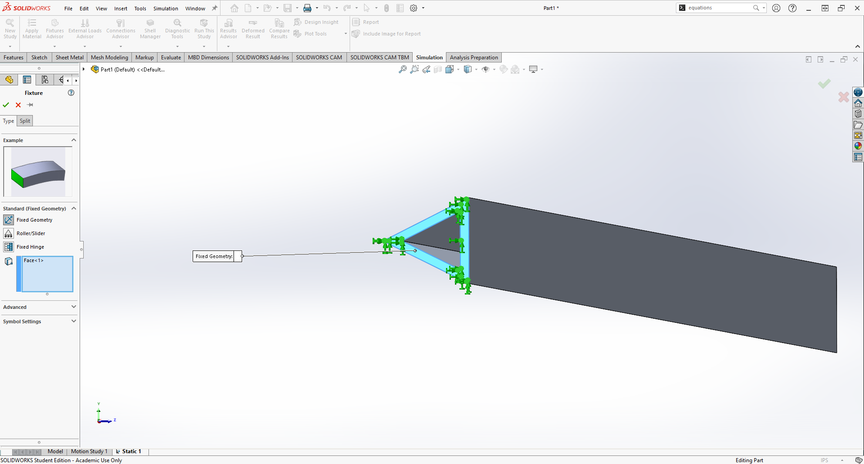
Task: Open the Tools menu
Action: [140, 9]
